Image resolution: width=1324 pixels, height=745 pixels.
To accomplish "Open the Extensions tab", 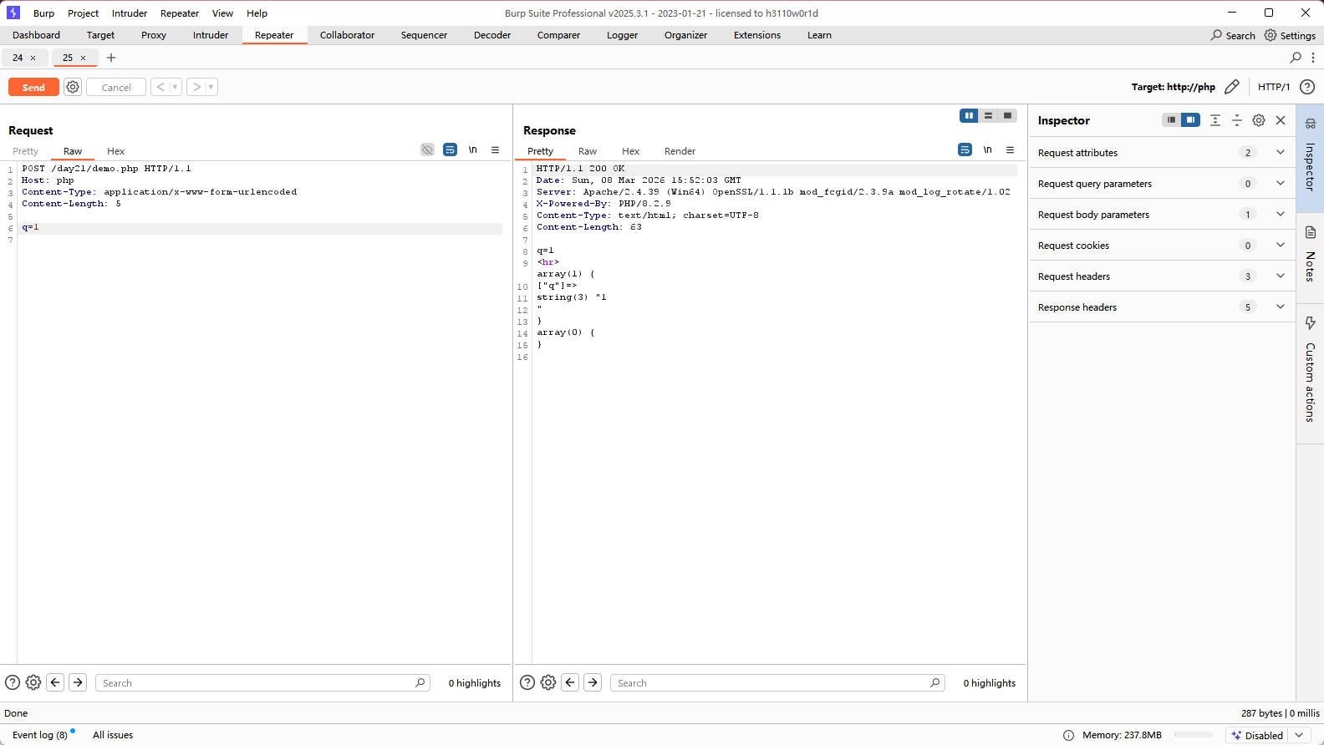I will tap(757, 35).
